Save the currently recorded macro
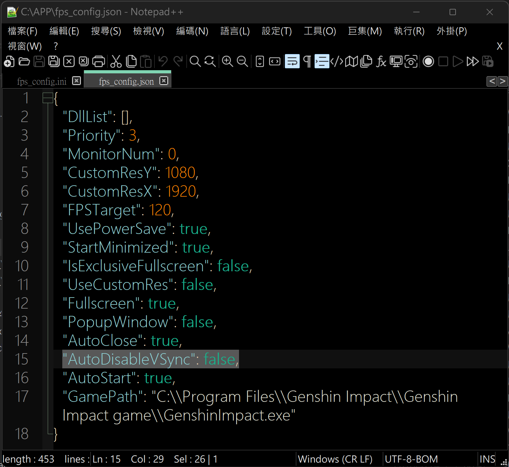Image resolution: width=509 pixels, height=467 pixels. coord(488,61)
